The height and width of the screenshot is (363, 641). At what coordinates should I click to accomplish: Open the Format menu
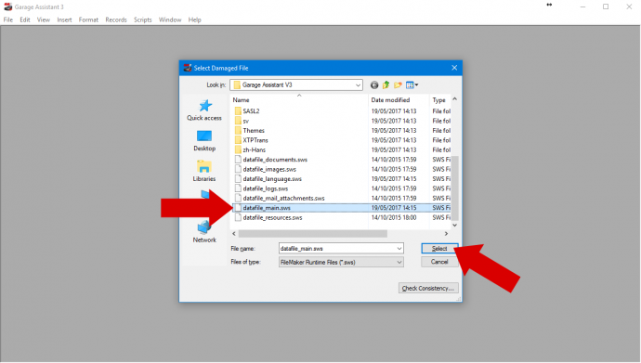click(88, 19)
